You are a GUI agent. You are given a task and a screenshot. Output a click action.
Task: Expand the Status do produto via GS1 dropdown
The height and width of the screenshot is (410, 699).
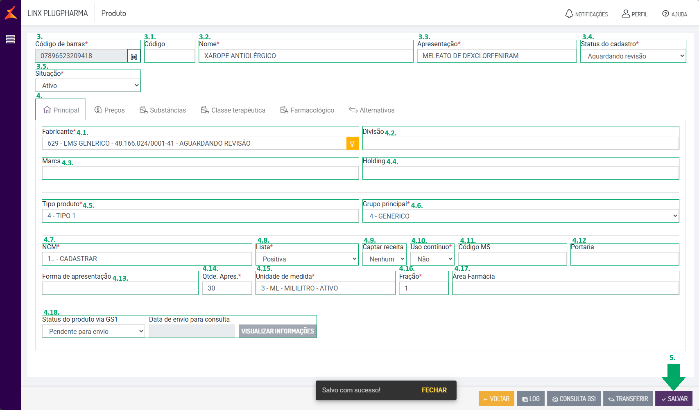click(x=93, y=331)
